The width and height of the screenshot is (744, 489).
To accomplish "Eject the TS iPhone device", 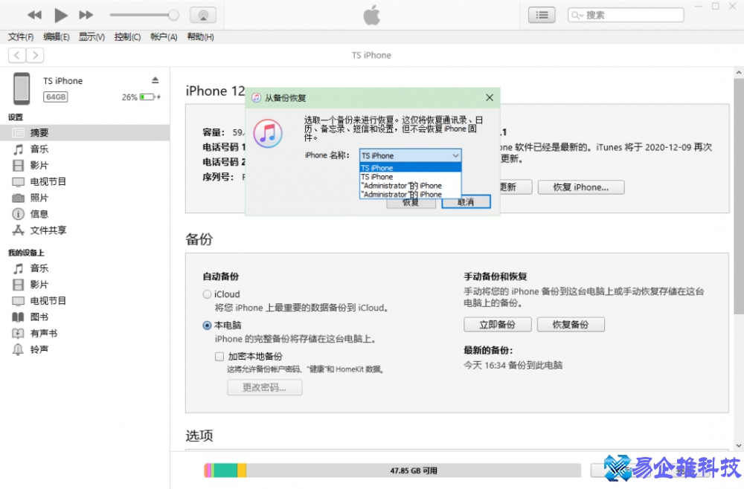I will tap(155, 80).
